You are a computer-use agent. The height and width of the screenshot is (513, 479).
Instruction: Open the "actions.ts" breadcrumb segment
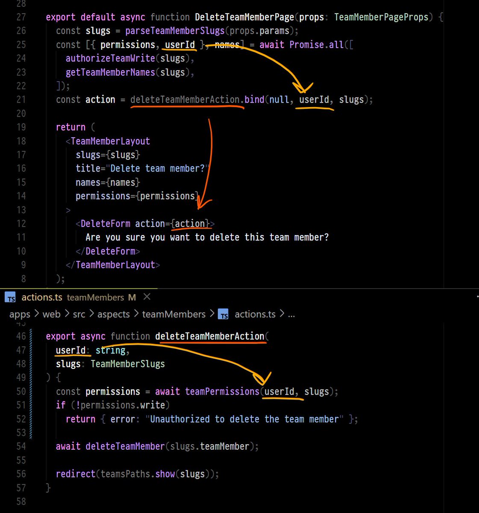tap(255, 314)
